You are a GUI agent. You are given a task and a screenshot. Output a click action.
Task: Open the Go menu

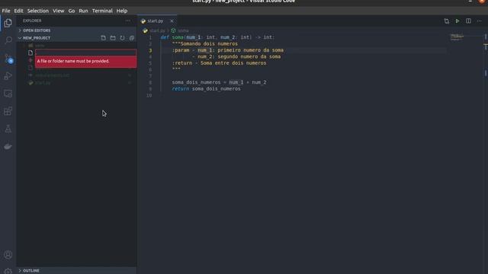click(72, 11)
